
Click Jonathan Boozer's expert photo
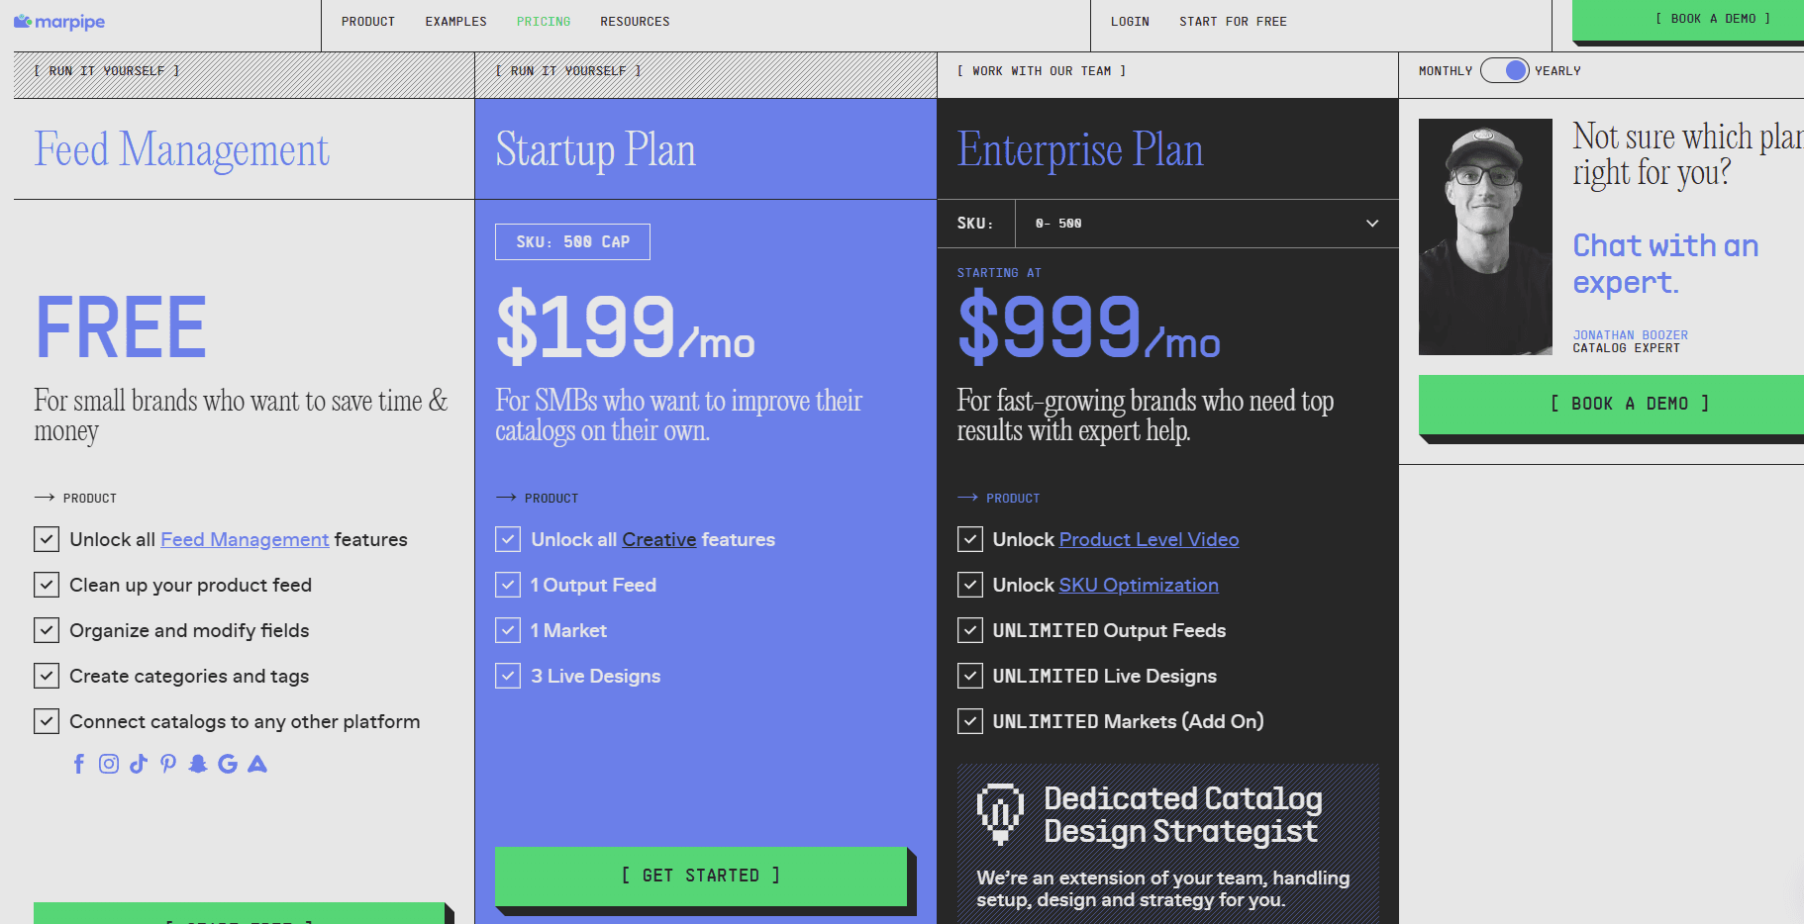pos(1485,236)
